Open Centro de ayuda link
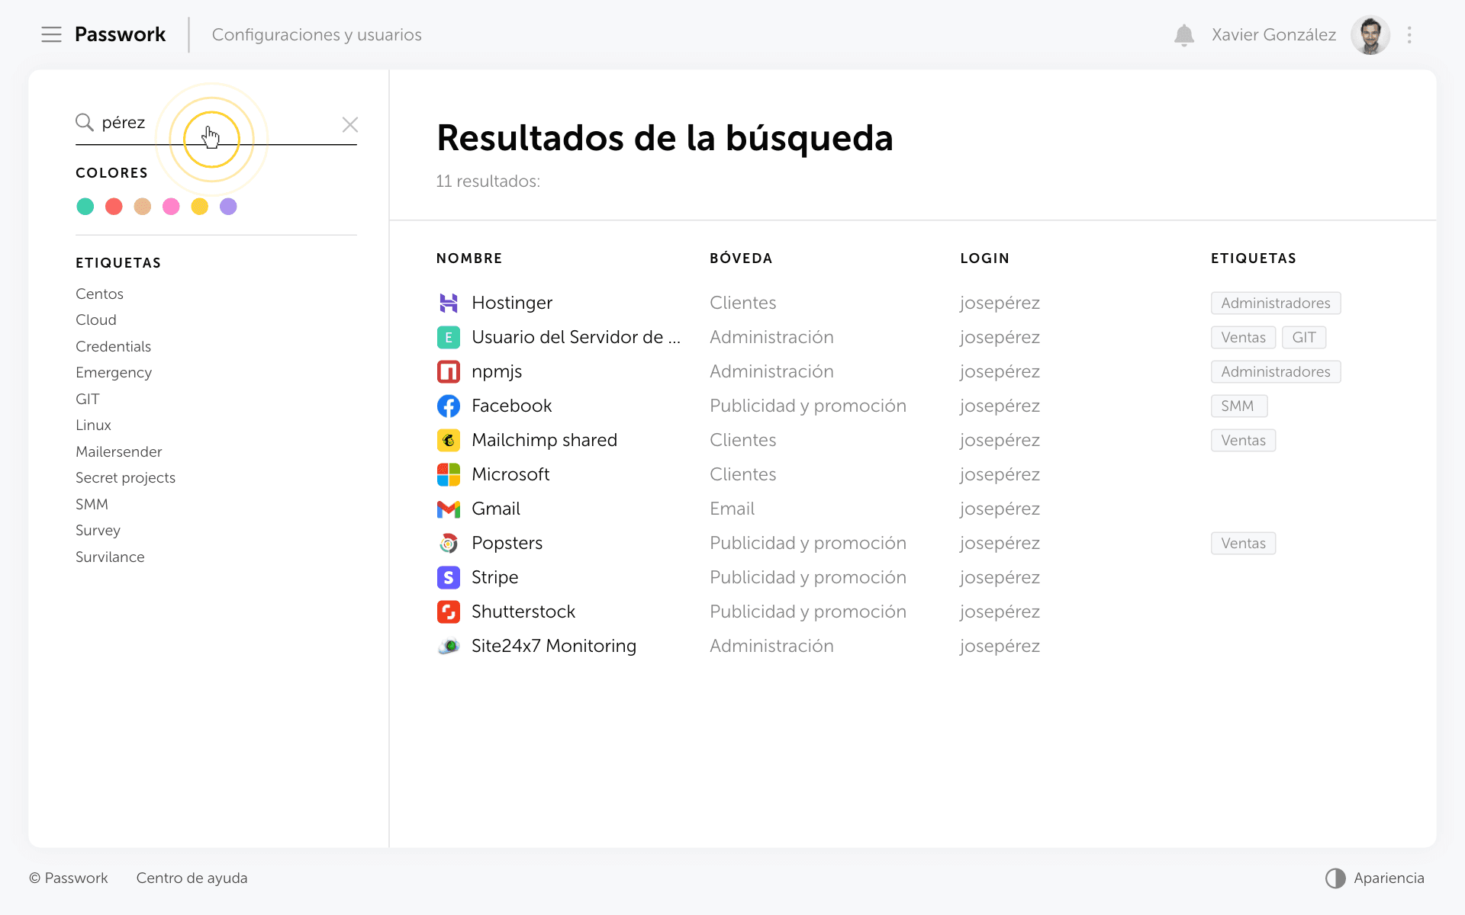Screen dimensions: 1465x915 pyautogui.click(x=192, y=878)
